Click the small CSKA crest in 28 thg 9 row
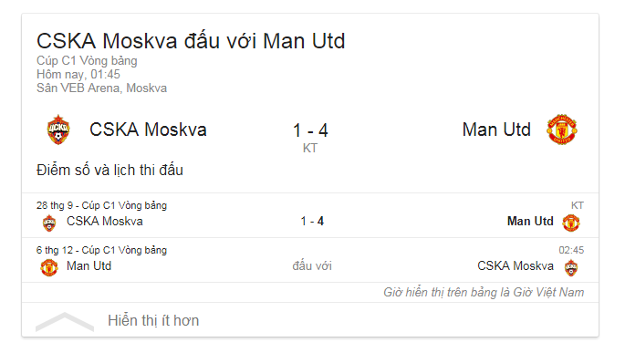Screen dimensions: 625x353 coord(49,223)
